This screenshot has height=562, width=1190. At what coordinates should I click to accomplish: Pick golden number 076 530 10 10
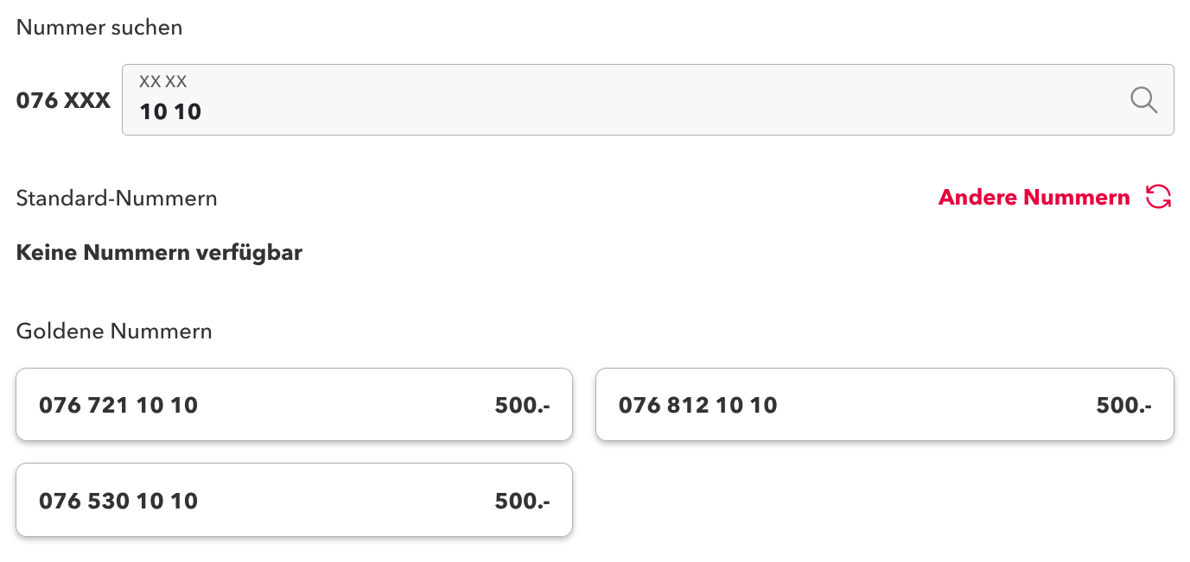pos(118,501)
